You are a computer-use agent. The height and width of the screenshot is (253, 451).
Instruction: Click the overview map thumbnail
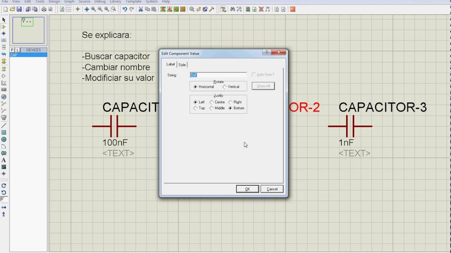tap(29, 30)
